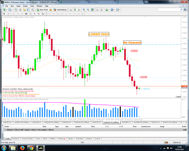Open the Charts menu
189x151 pixels.
[25, 6]
